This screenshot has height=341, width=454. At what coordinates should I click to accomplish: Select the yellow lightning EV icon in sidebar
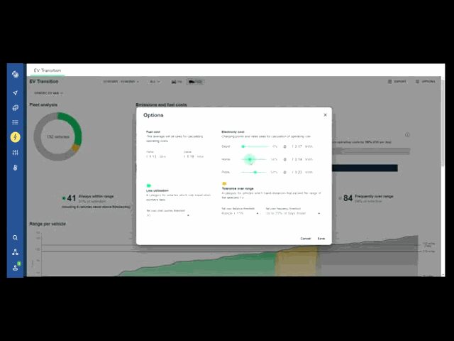(x=15, y=137)
